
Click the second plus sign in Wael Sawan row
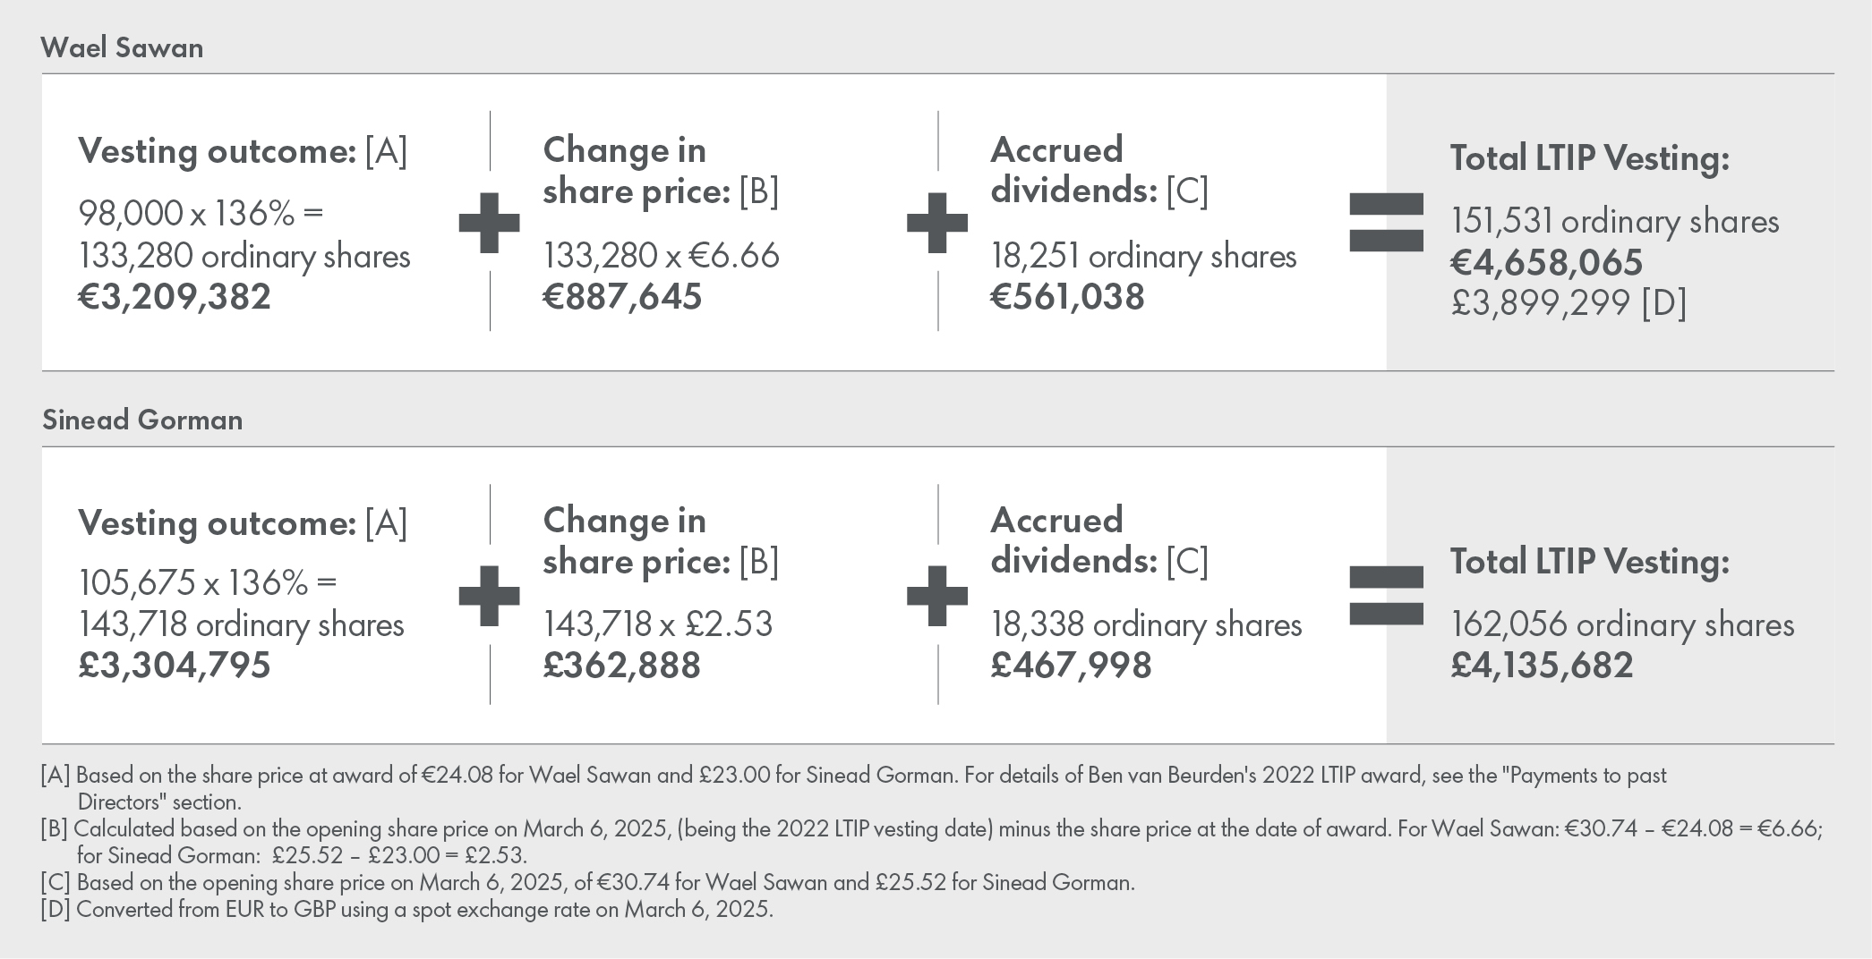click(937, 222)
